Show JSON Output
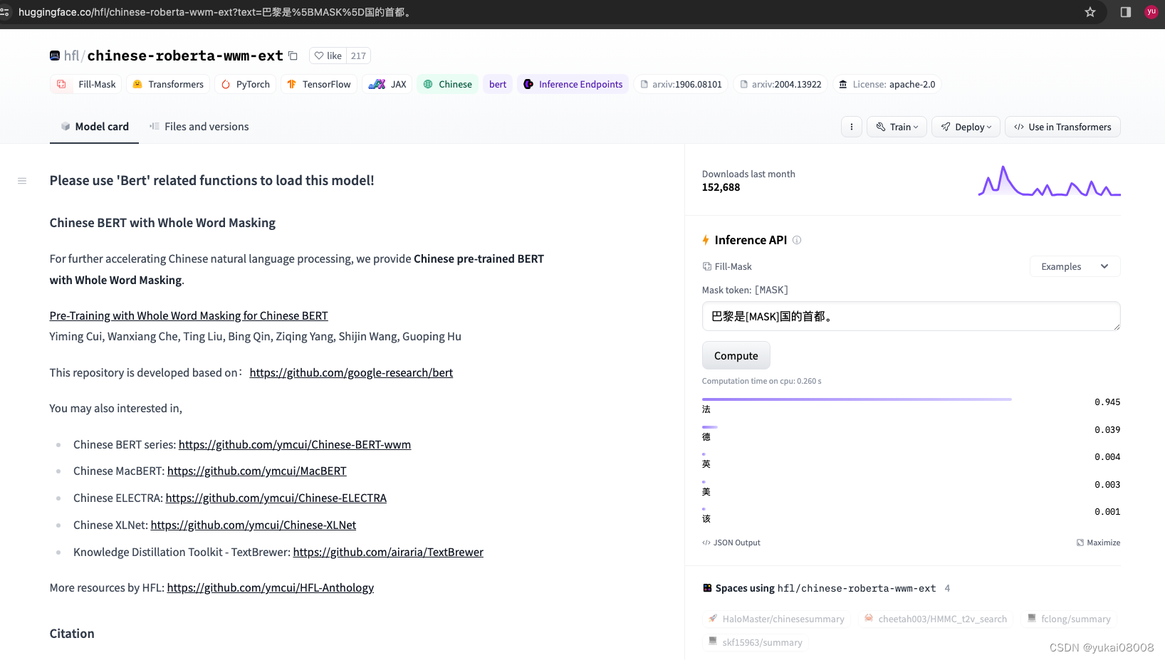The height and width of the screenshot is (660, 1165). click(x=731, y=543)
